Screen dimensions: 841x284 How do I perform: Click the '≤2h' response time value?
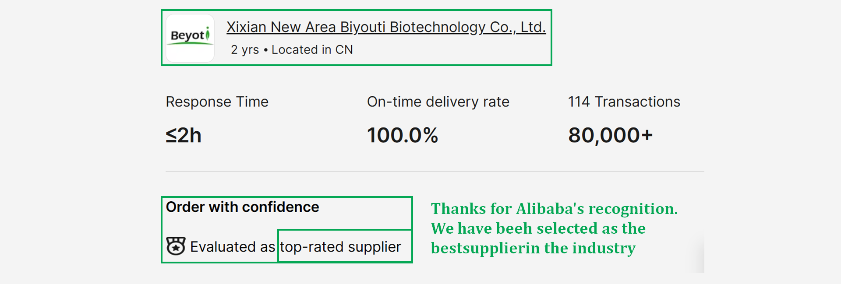pos(184,135)
